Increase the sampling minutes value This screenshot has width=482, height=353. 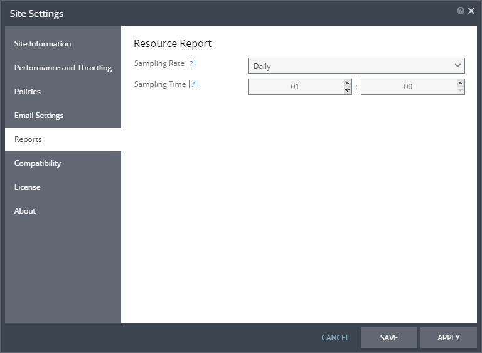click(460, 83)
